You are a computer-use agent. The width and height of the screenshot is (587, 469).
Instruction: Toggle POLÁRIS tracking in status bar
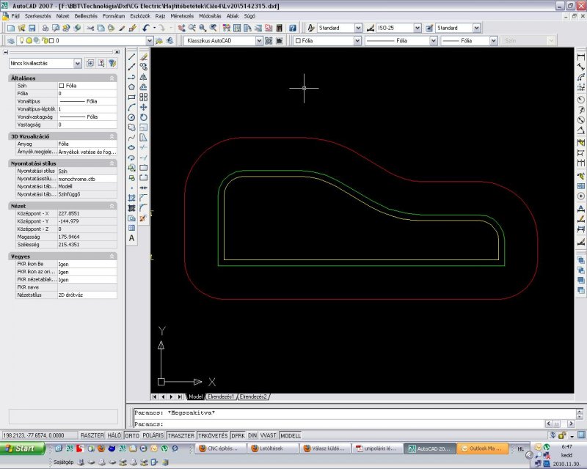[153, 435]
